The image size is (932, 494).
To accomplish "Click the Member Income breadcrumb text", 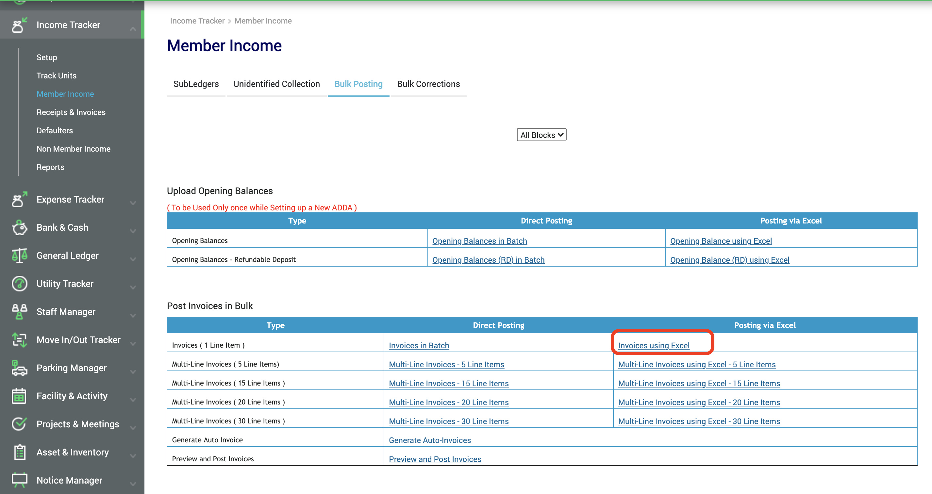I will tap(263, 21).
